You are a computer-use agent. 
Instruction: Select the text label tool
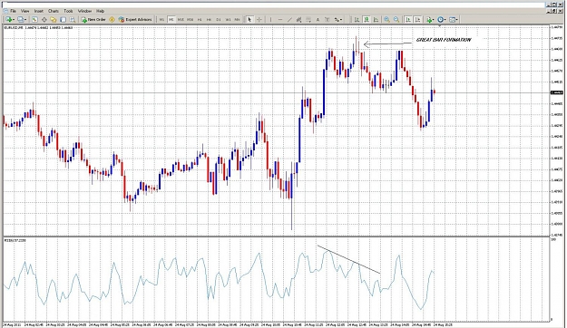[327, 20]
